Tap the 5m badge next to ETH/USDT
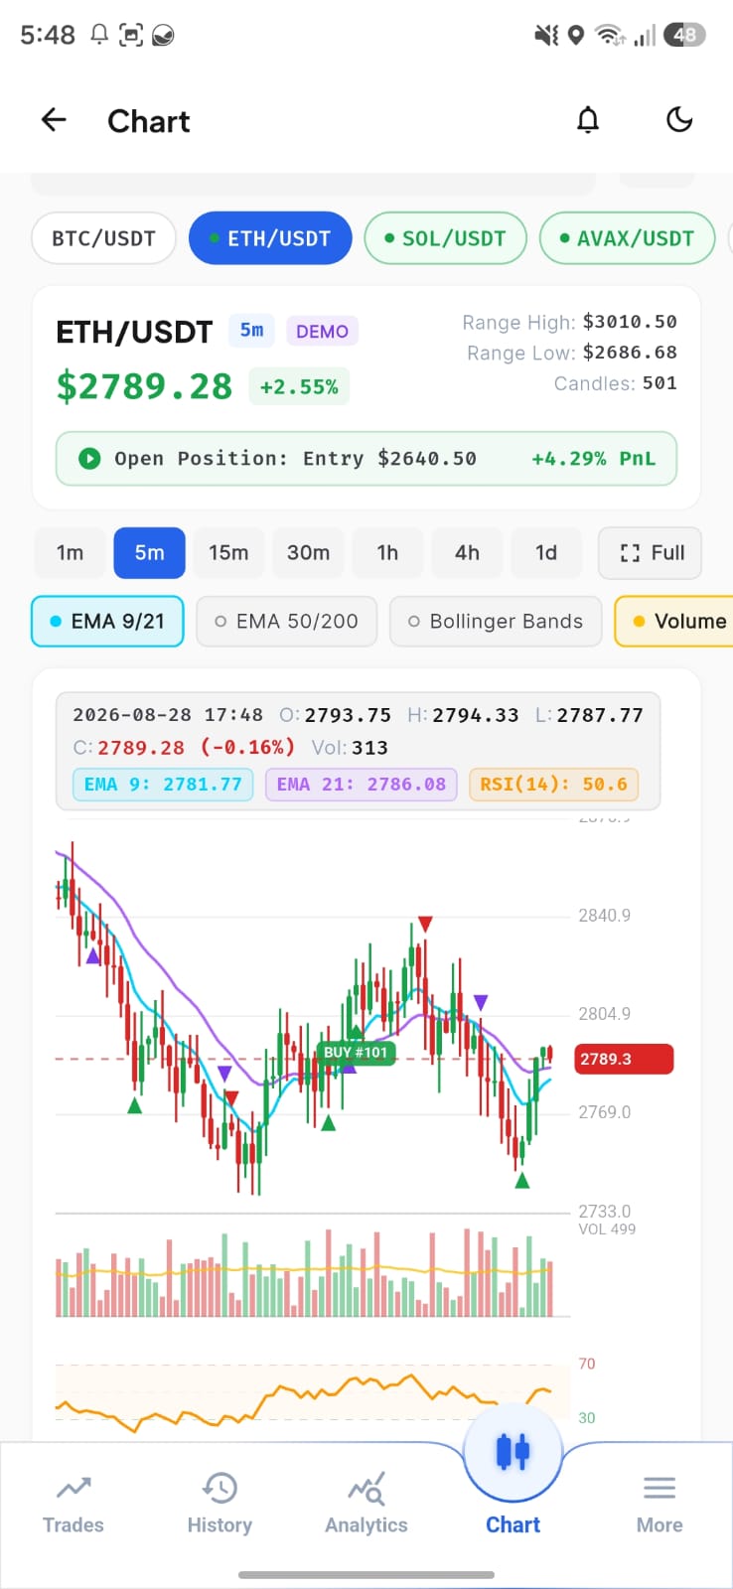 252,330
